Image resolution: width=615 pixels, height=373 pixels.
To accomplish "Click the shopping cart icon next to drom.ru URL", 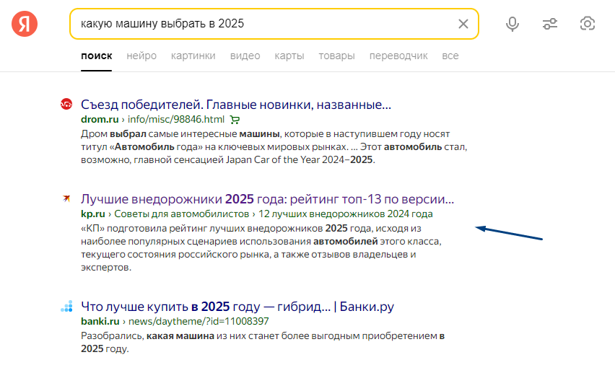I will 235,120.
